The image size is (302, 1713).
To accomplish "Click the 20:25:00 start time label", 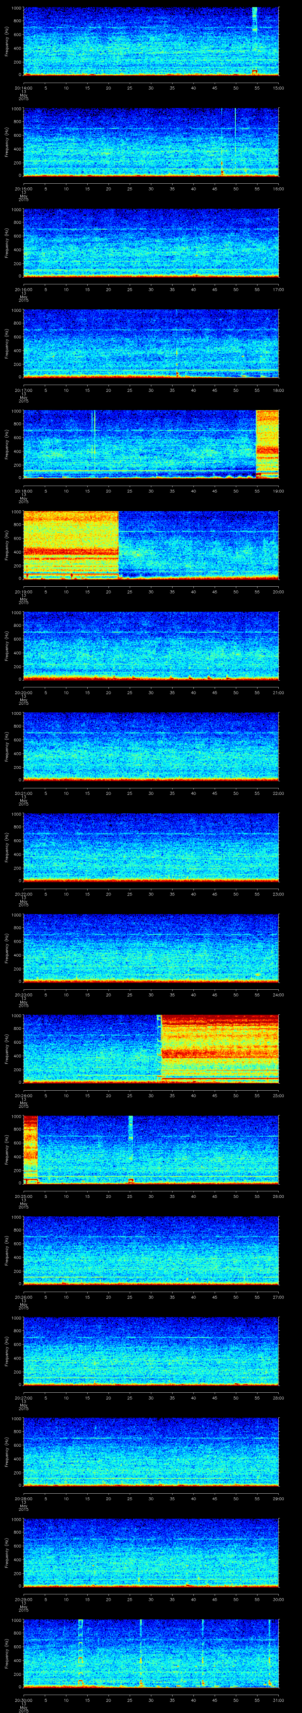I will click(x=23, y=1196).
